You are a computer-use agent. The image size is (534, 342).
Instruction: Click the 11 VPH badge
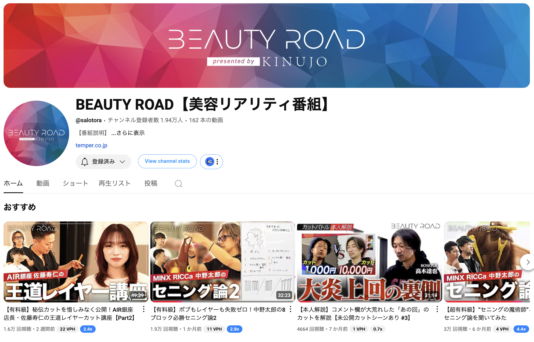pyautogui.click(x=214, y=329)
